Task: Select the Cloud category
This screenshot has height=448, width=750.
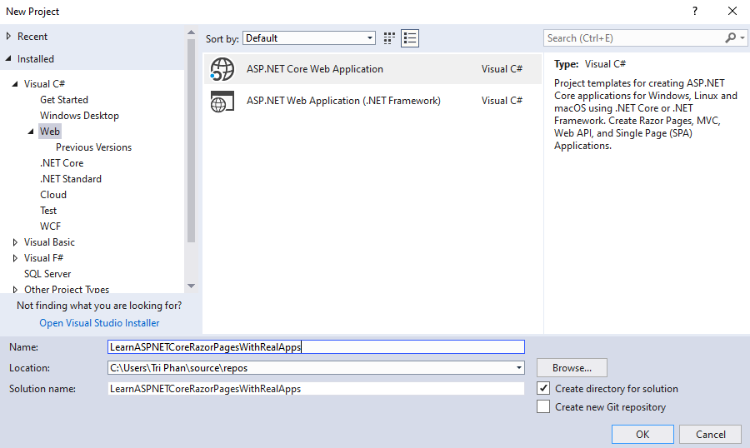Action: point(53,194)
